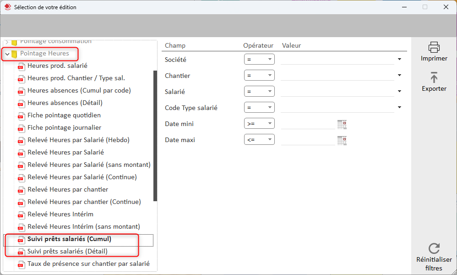Expand the Pointage consommation tree node
This screenshot has height=275, width=457.
(x=7, y=42)
